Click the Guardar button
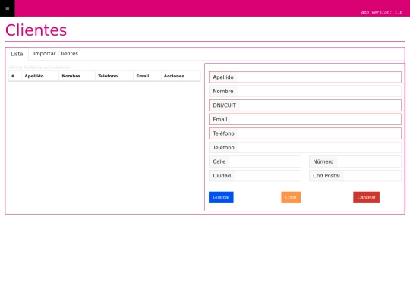 (221, 197)
